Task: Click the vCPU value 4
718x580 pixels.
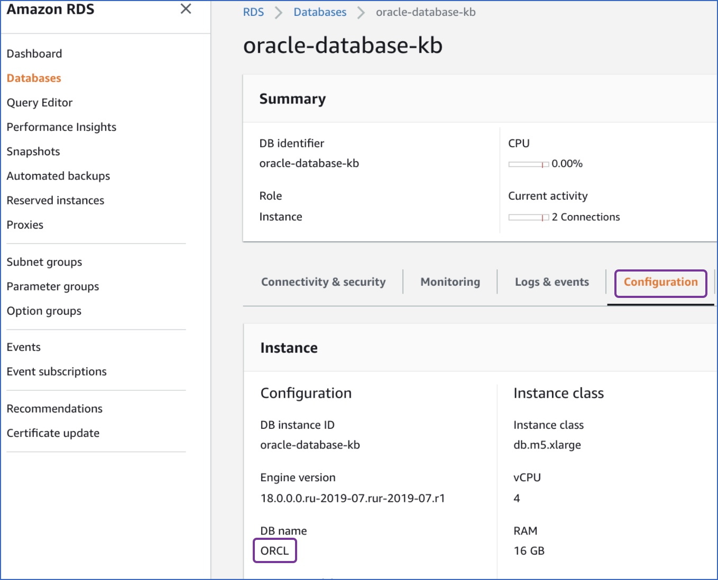Action: pos(517,498)
